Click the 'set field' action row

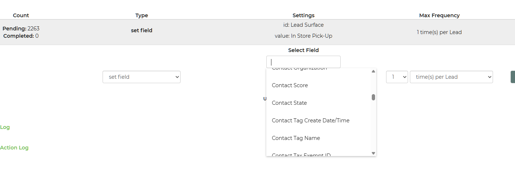[257, 32]
